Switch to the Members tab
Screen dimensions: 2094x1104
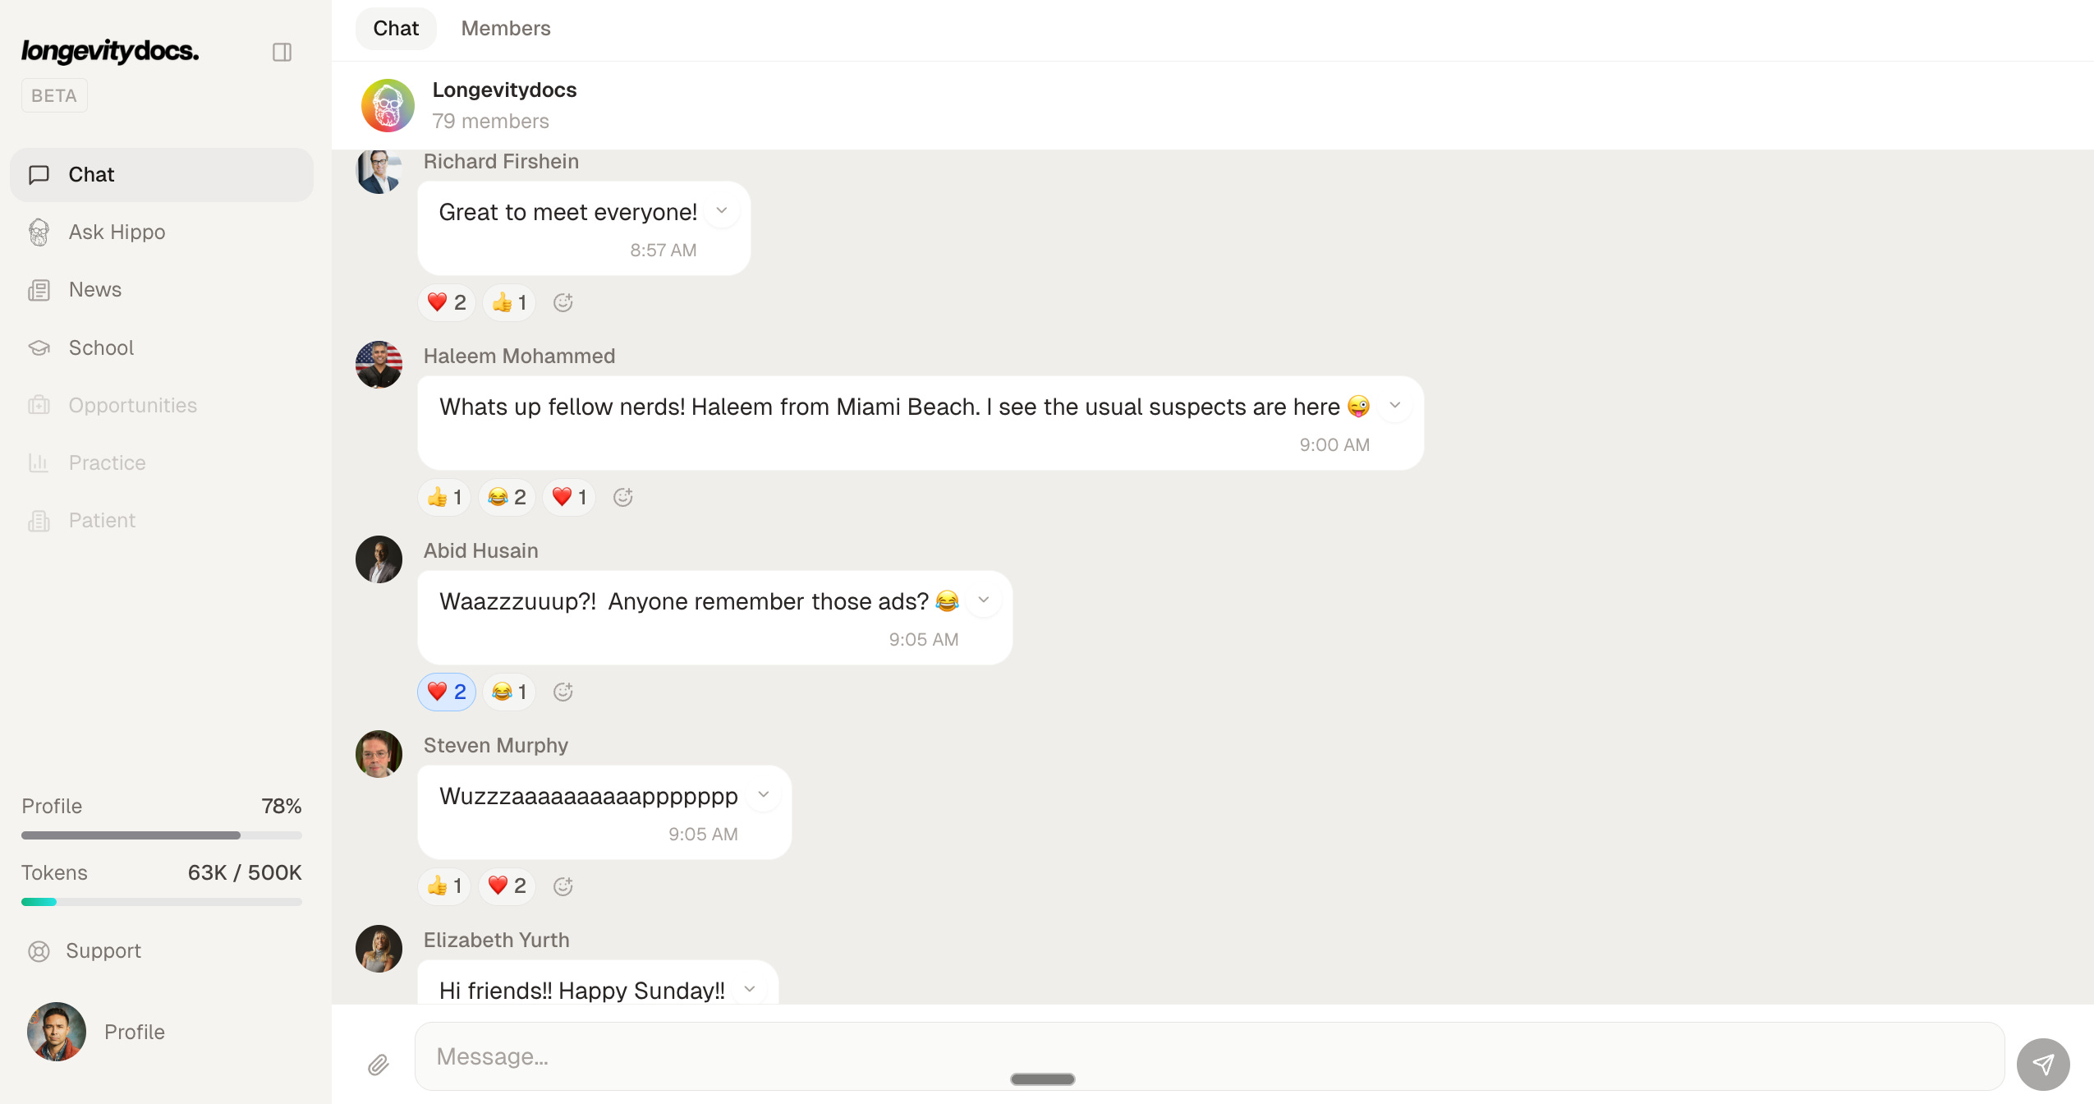point(505,28)
